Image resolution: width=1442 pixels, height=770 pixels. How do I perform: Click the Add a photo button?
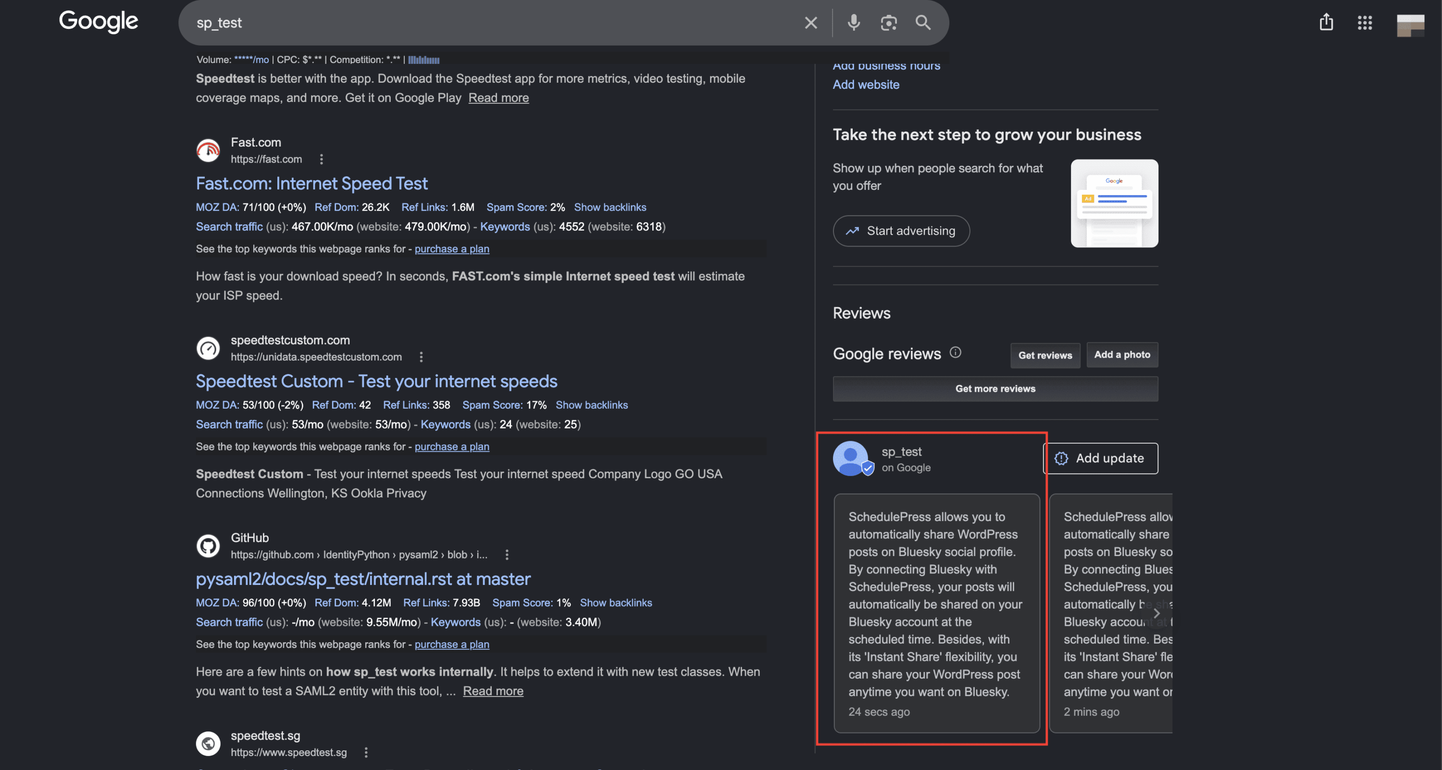(x=1122, y=355)
